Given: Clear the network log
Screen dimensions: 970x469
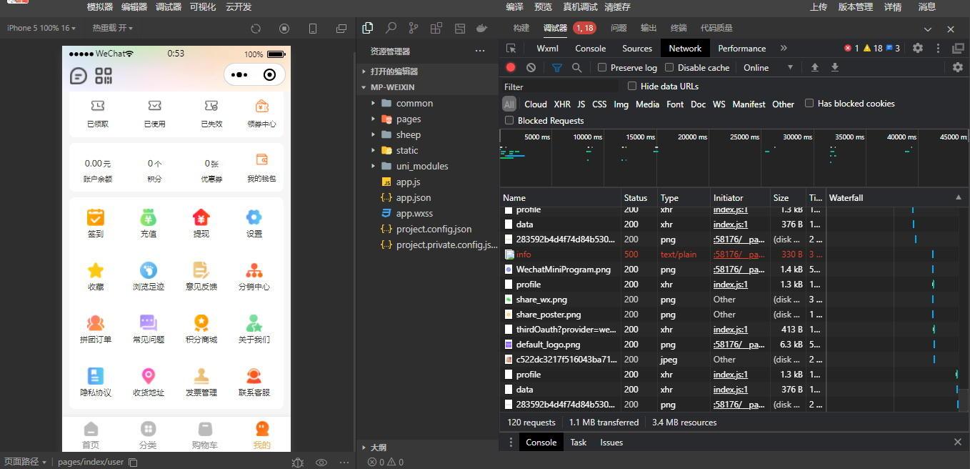Looking at the screenshot, I should [531, 67].
